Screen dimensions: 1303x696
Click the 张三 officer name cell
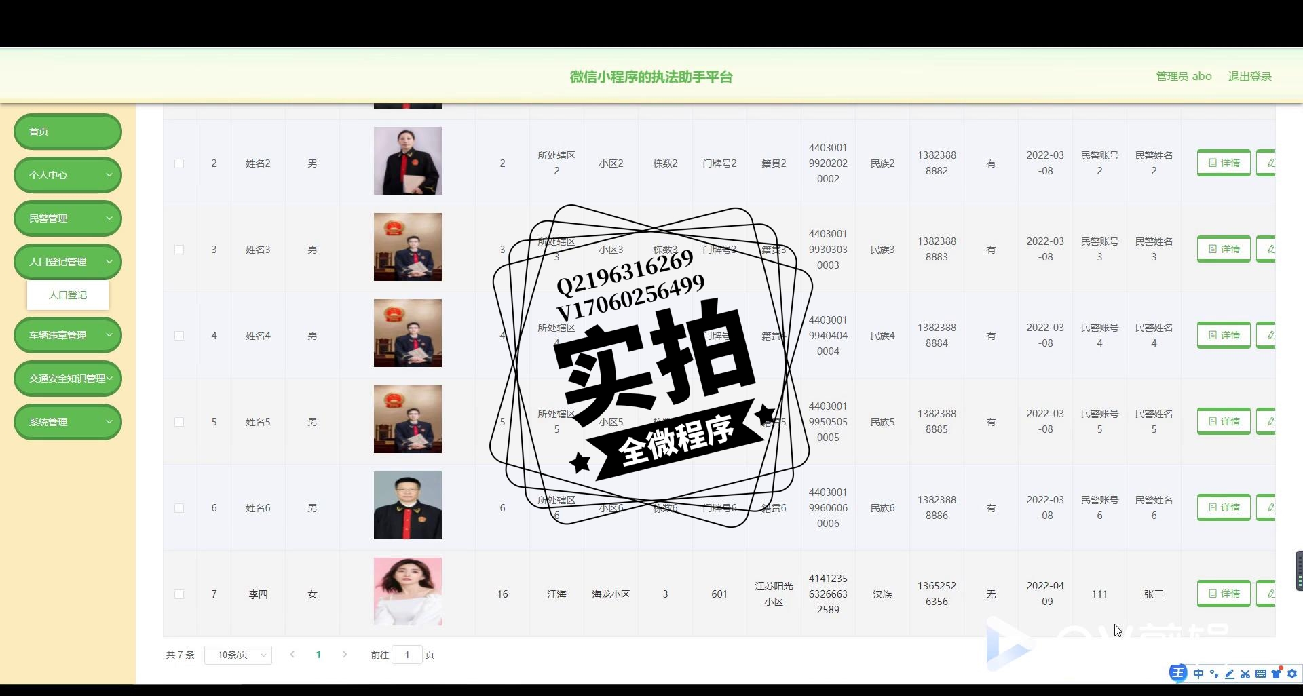click(1154, 594)
